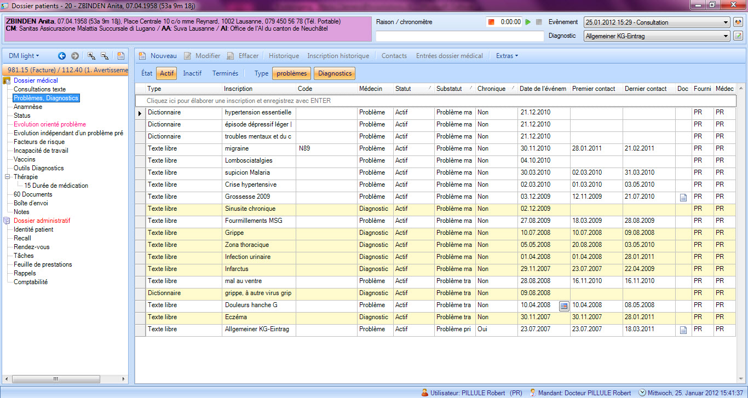Click the orange Facture balance bar

(x=65, y=70)
